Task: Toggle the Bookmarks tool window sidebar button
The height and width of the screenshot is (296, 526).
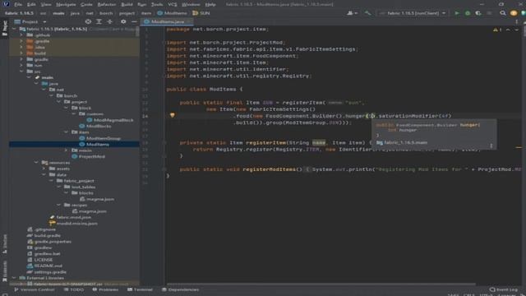Action: (4, 272)
